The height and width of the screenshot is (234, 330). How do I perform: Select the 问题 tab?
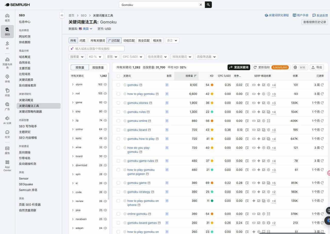[82, 41]
